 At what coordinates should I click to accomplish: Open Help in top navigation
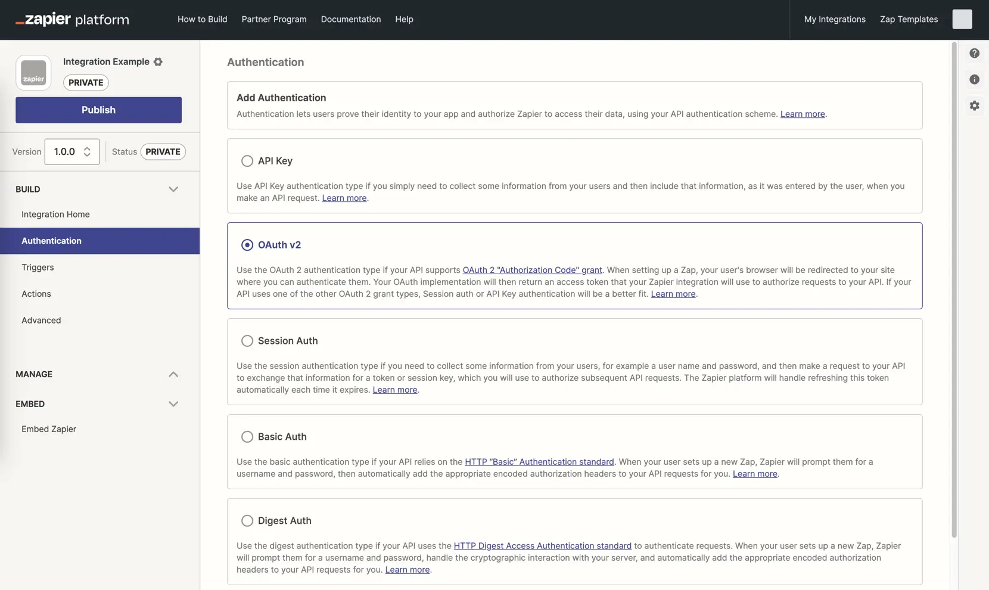tap(404, 19)
